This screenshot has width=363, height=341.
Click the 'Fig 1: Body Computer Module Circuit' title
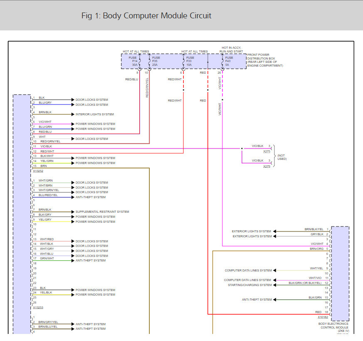tap(146, 15)
